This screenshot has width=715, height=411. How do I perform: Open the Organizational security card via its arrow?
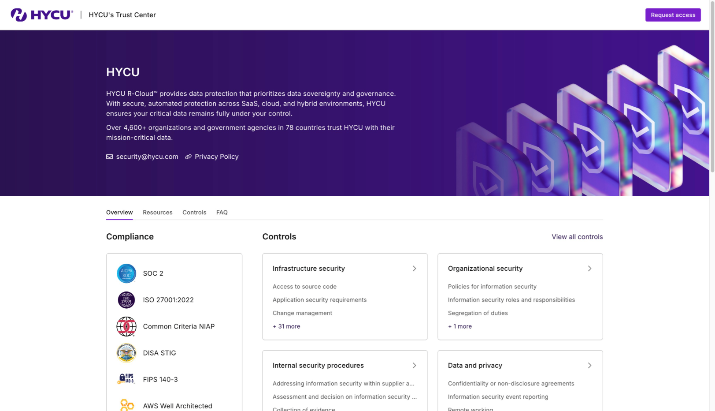click(589, 268)
